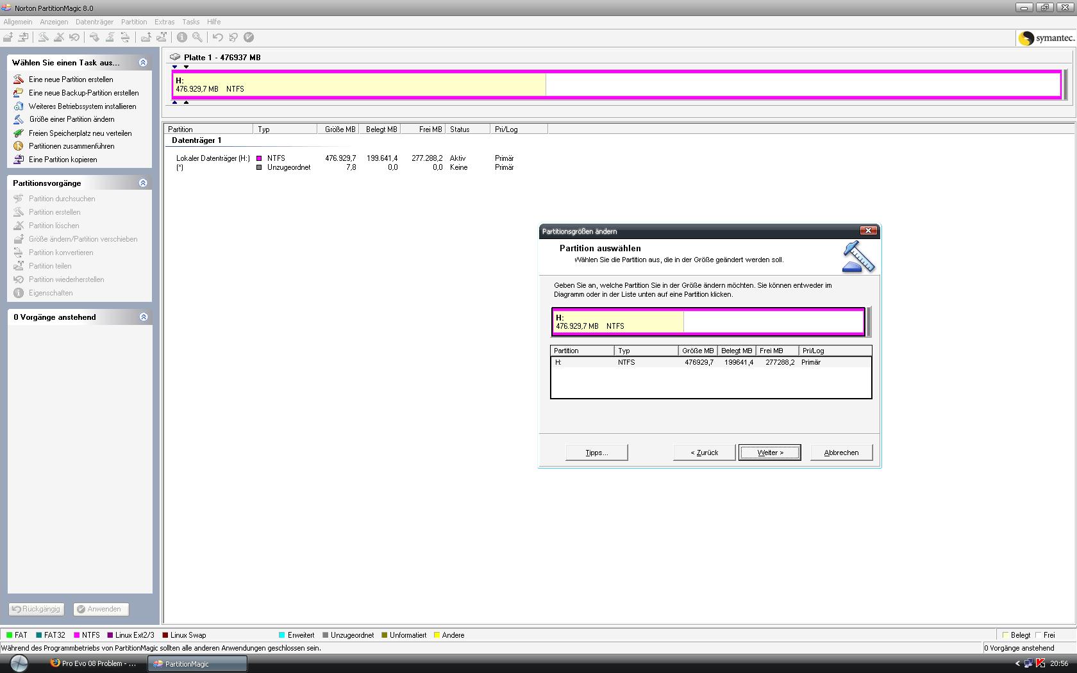Viewport: 1077px width, 673px height.
Task: Click the red antivirus tray icon
Action: (x=1040, y=663)
